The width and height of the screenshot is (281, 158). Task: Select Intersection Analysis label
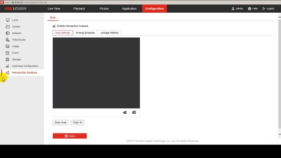pos(25,72)
